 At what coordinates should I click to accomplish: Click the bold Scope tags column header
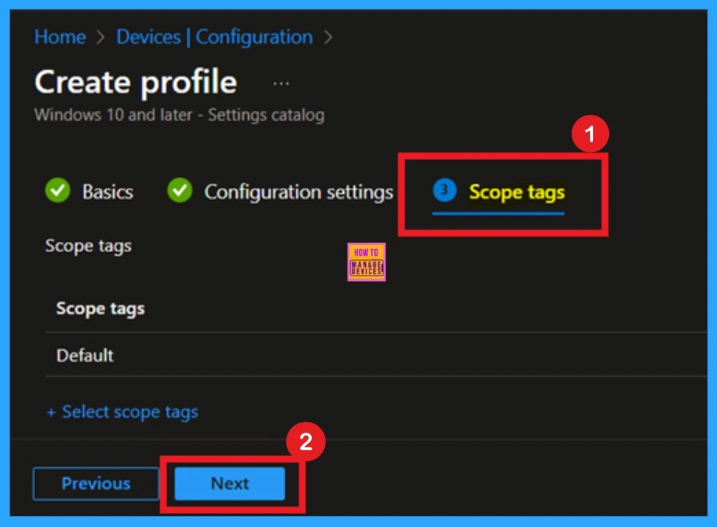pyautogui.click(x=100, y=308)
